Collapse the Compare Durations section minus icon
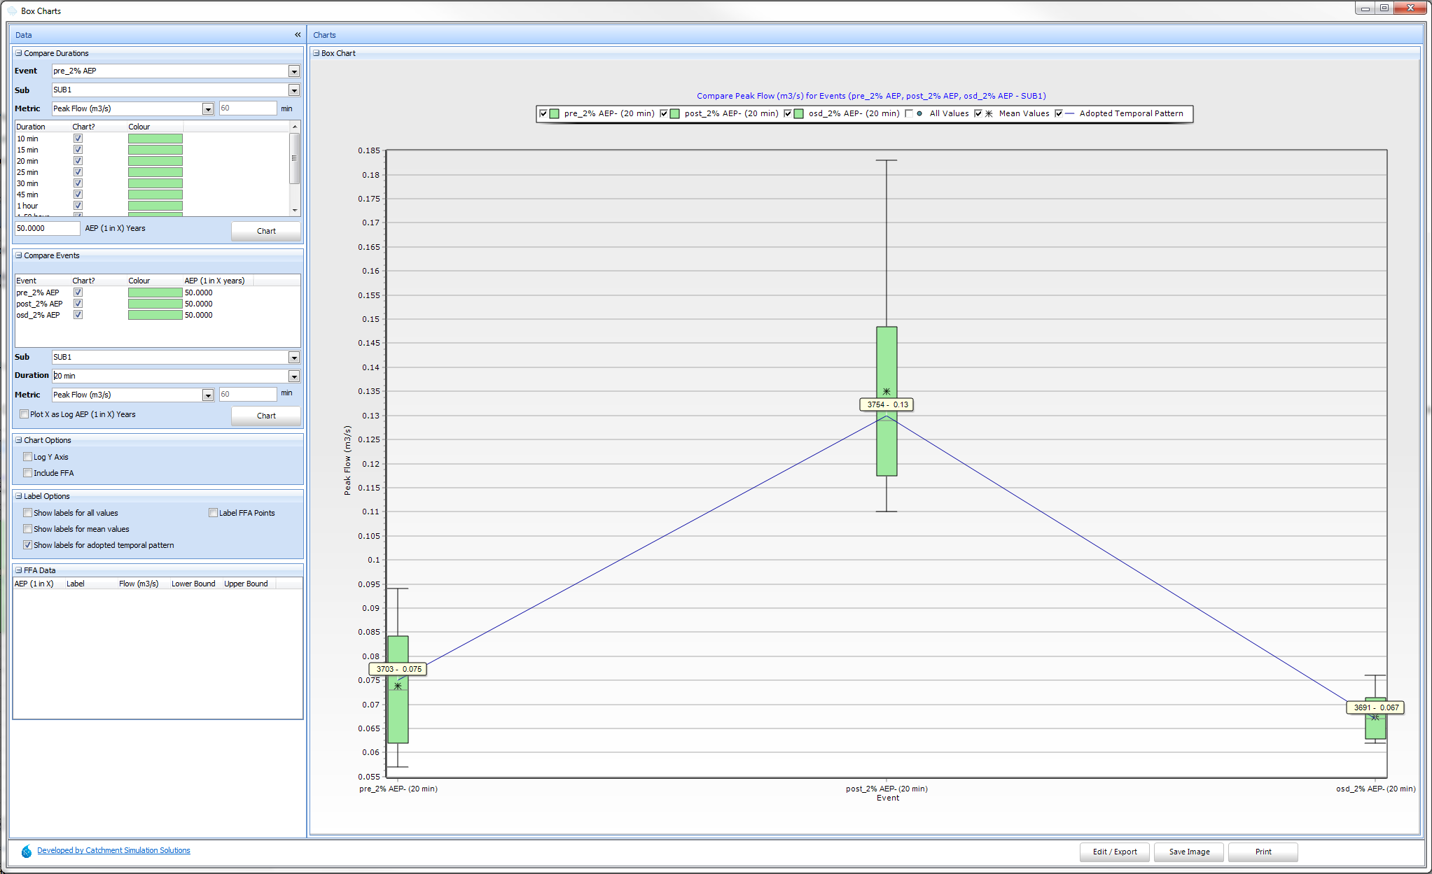Viewport: 1432px width, 874px height. pos(19,53)
